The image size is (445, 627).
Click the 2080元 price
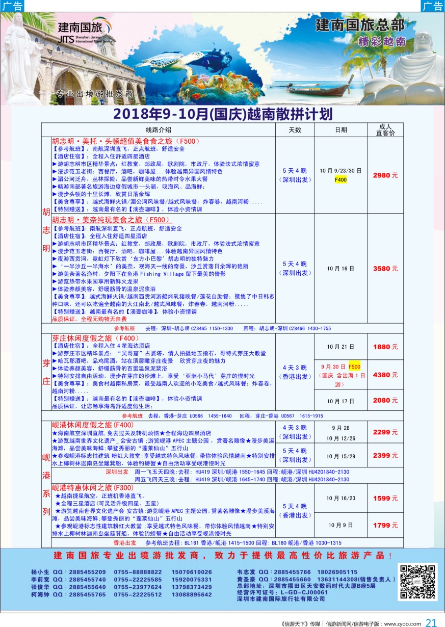click(385, 401)
